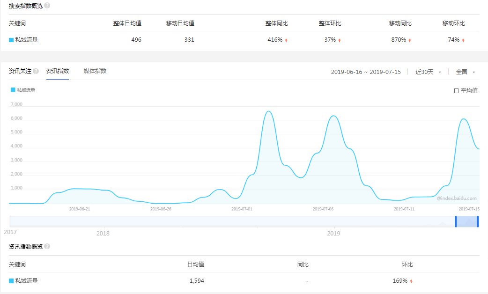Image resolution: width=488 pixels, height=294 pixels.
Task: Click help icon beside 搜索指数概览
Action: click(47, 6)
